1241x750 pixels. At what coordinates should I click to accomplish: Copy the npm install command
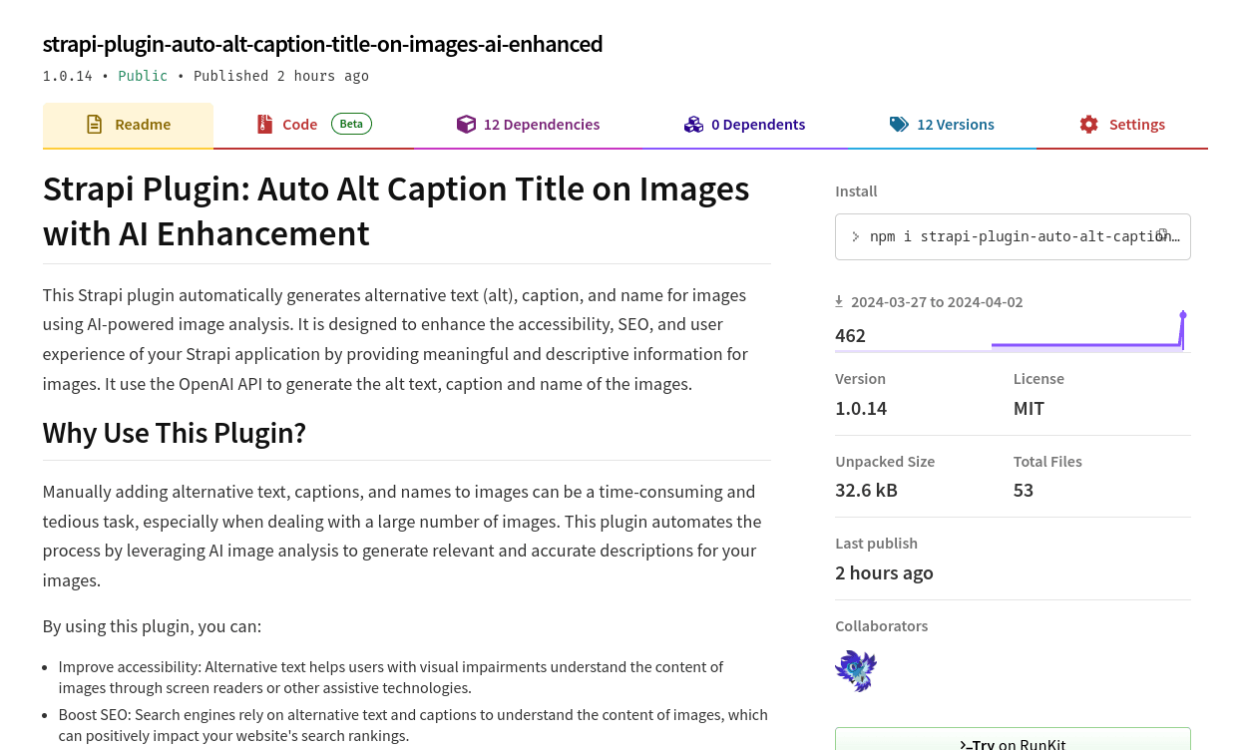[x=1162, y=235]
